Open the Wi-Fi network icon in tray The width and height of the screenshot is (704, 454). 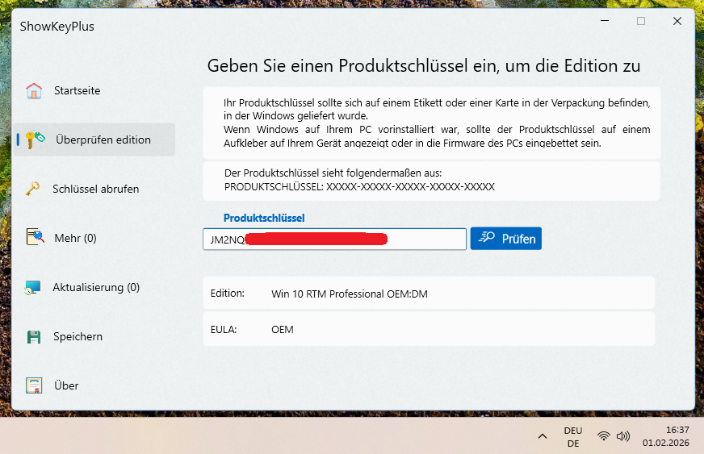(x=604, y=436)
